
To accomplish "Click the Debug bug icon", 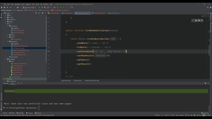I will [x=42, y=7].
